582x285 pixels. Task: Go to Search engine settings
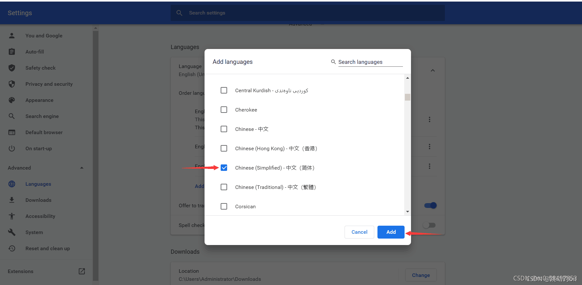click(42, 116)
